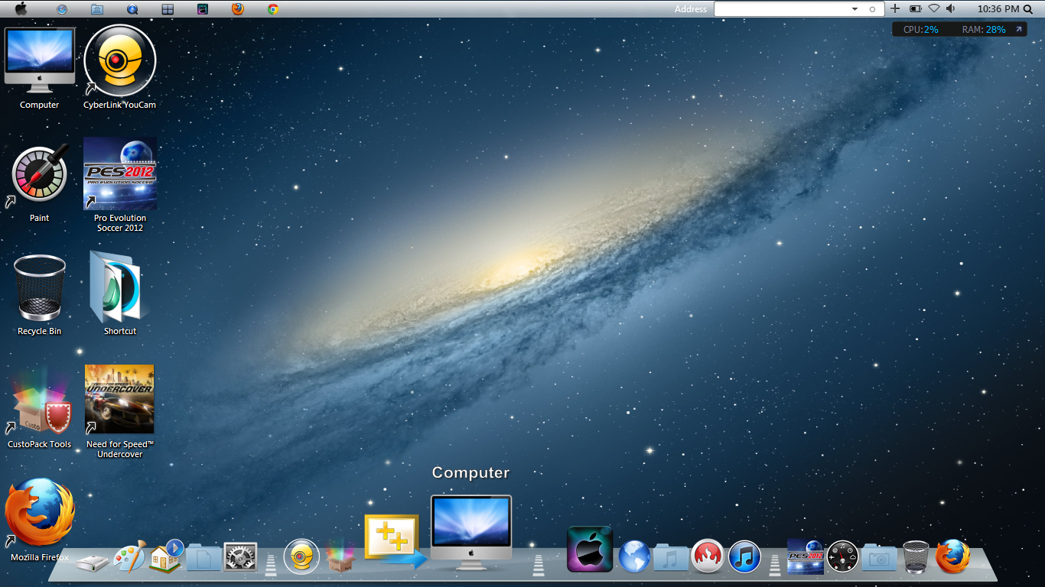Launch PES 2012 from the dock
The width and height of the screenshot is (1045, 587).
point(806,556)
